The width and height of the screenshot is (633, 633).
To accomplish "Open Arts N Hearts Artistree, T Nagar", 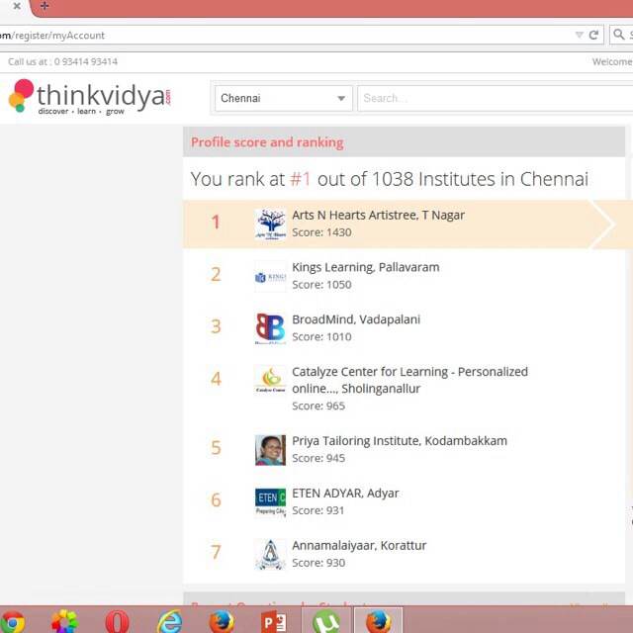I will (x=378, y=216).
